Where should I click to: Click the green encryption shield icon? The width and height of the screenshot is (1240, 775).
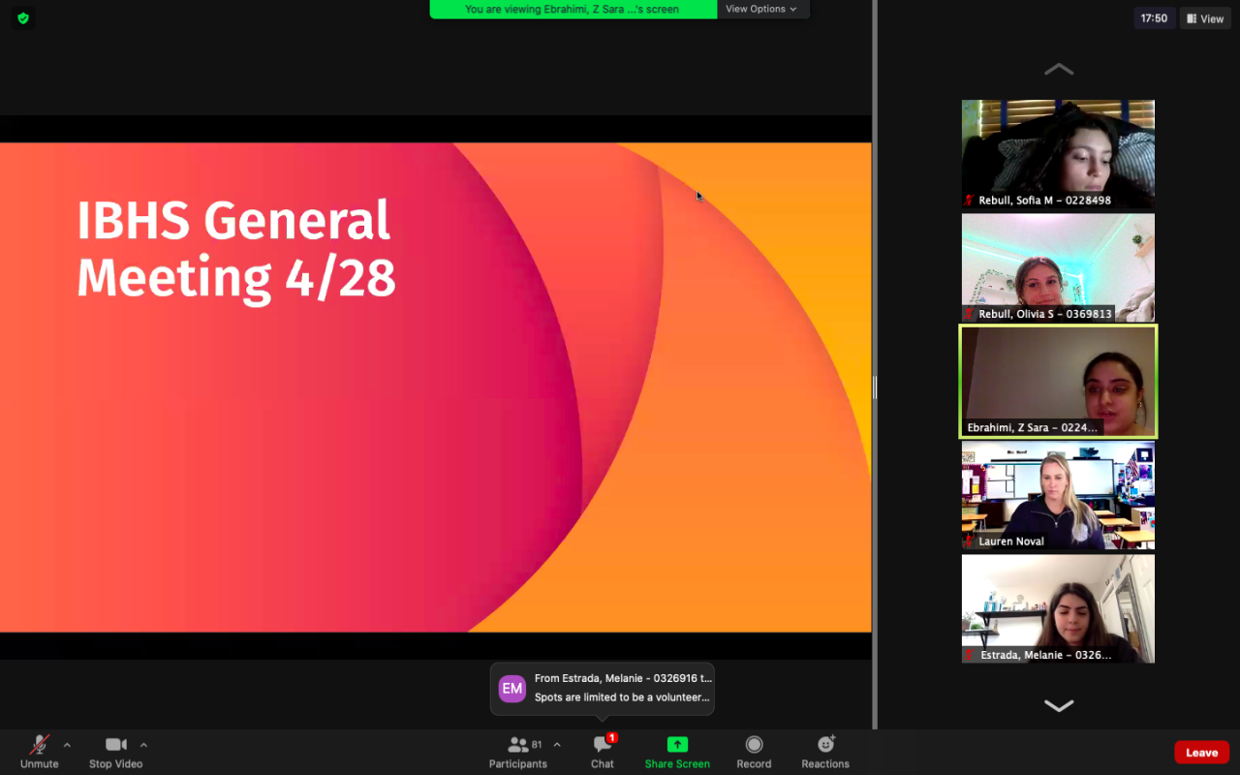pyautogui.click(x=23, y=17)
